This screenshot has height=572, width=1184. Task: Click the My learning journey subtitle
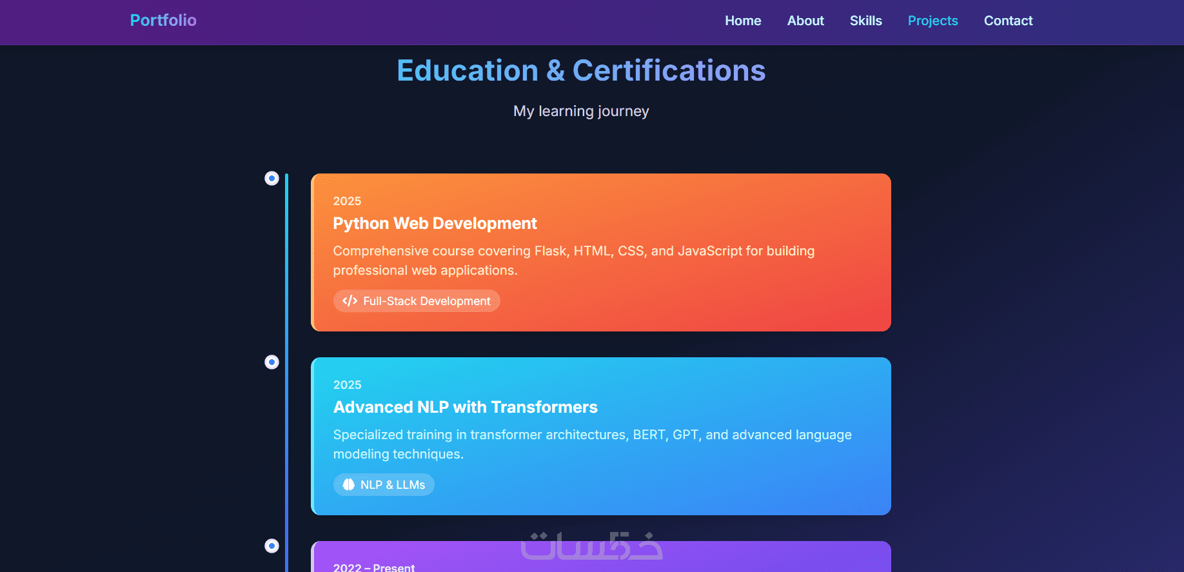(x=581, y=111)
